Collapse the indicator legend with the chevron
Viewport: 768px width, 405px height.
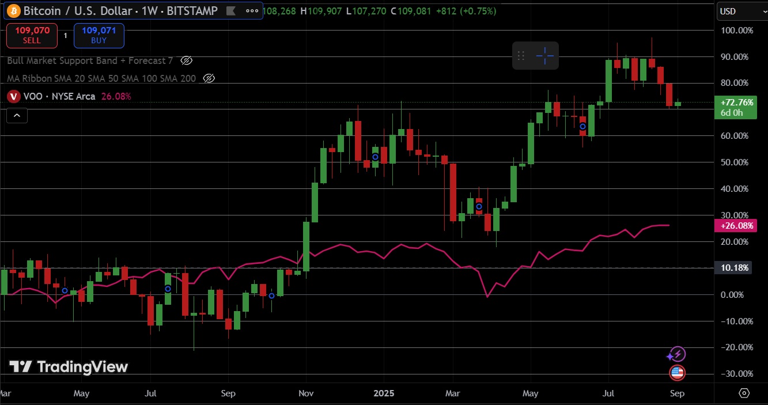tap(17, 116)
